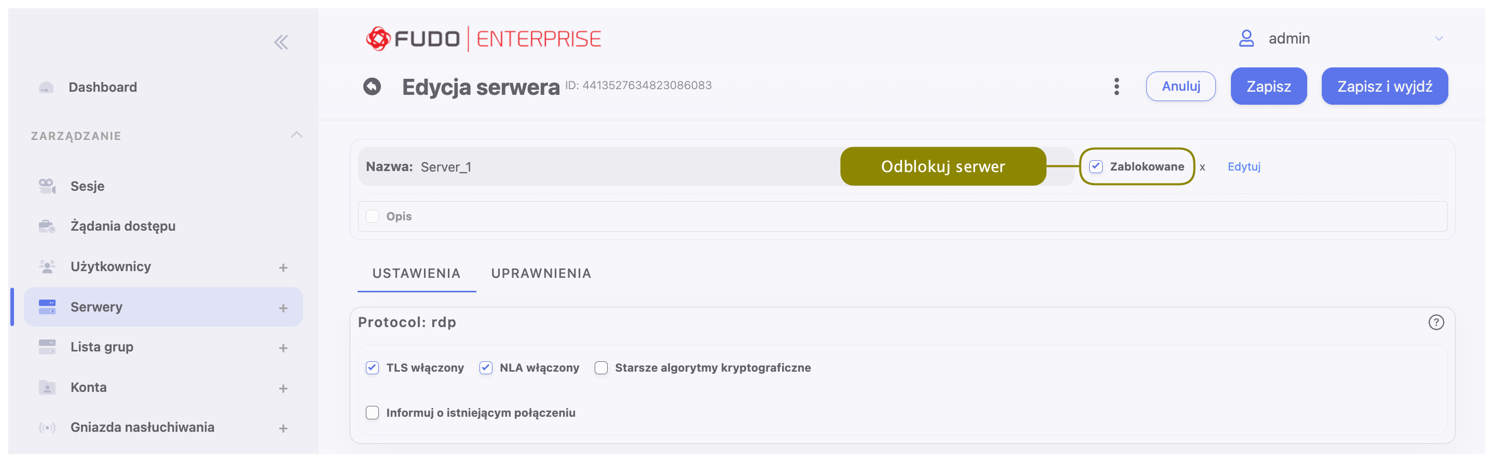Screen dimensions: 1493x466
Task: Uncheck the Zablokowane checkbox
Action: 1095,167
